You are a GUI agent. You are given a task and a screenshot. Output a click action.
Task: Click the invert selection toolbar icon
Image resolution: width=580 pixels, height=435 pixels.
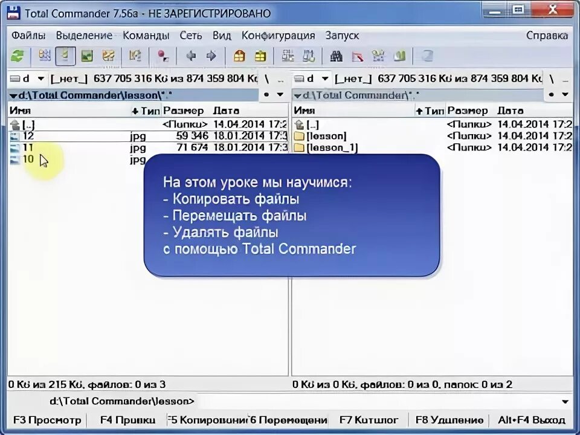pos(135,56)
